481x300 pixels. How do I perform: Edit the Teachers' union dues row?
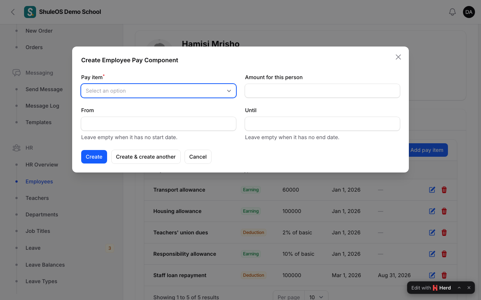[432, 232]
